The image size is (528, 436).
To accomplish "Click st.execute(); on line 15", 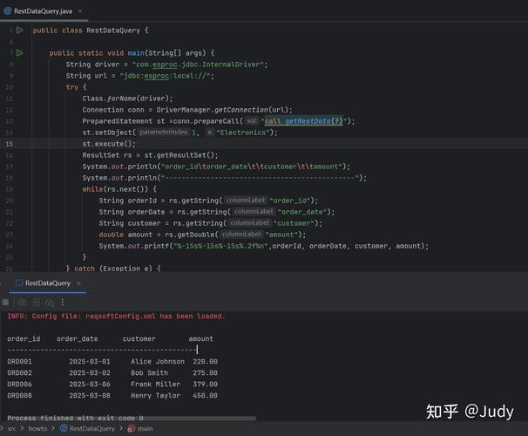I will (x=109, y=144).
